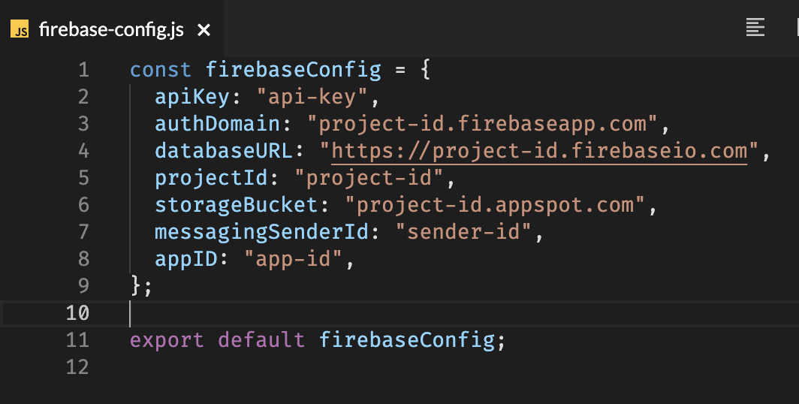Click the const keyword on the first line
This screenshot has width=799, height=404.
click(x=161, y=71)
